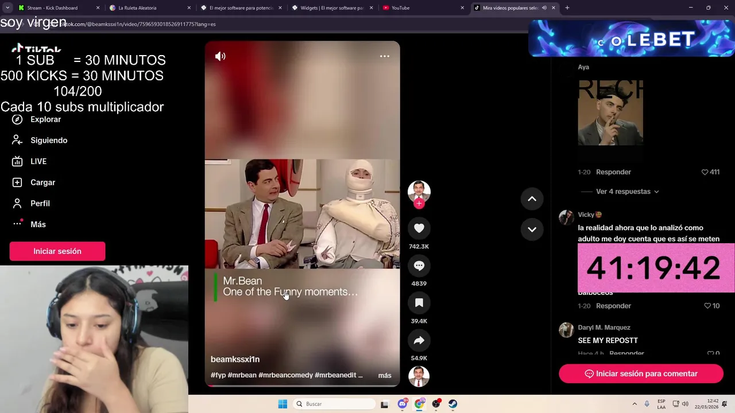Show hidden system tray icons
735x413 pixels.
pos(634,404)
